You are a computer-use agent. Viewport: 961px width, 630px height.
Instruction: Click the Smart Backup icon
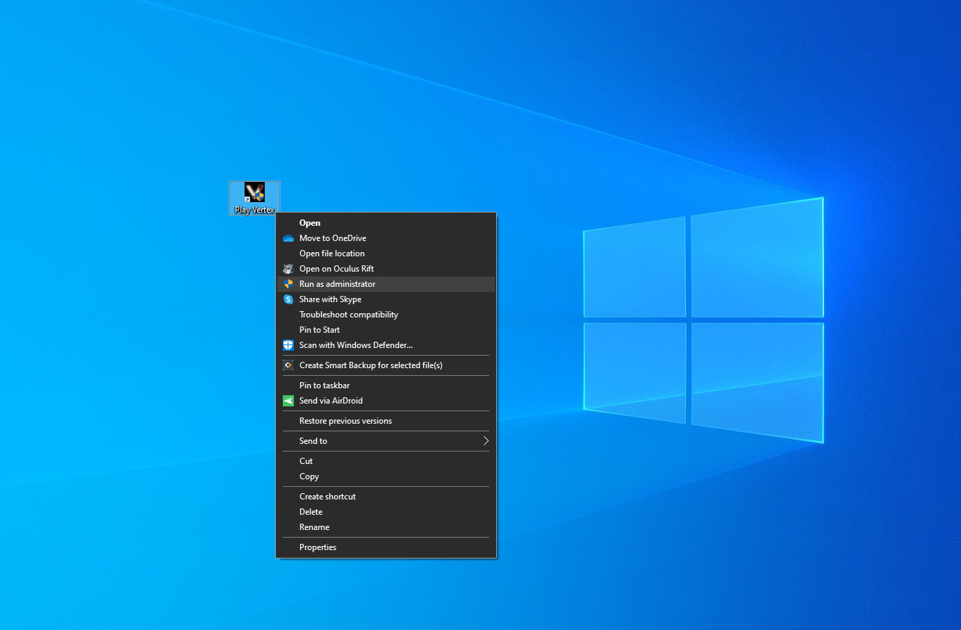(288, 365)
